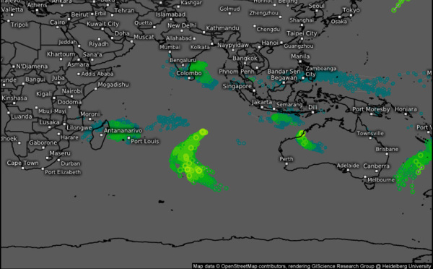Click the Tokyo city label

point(351,10)
